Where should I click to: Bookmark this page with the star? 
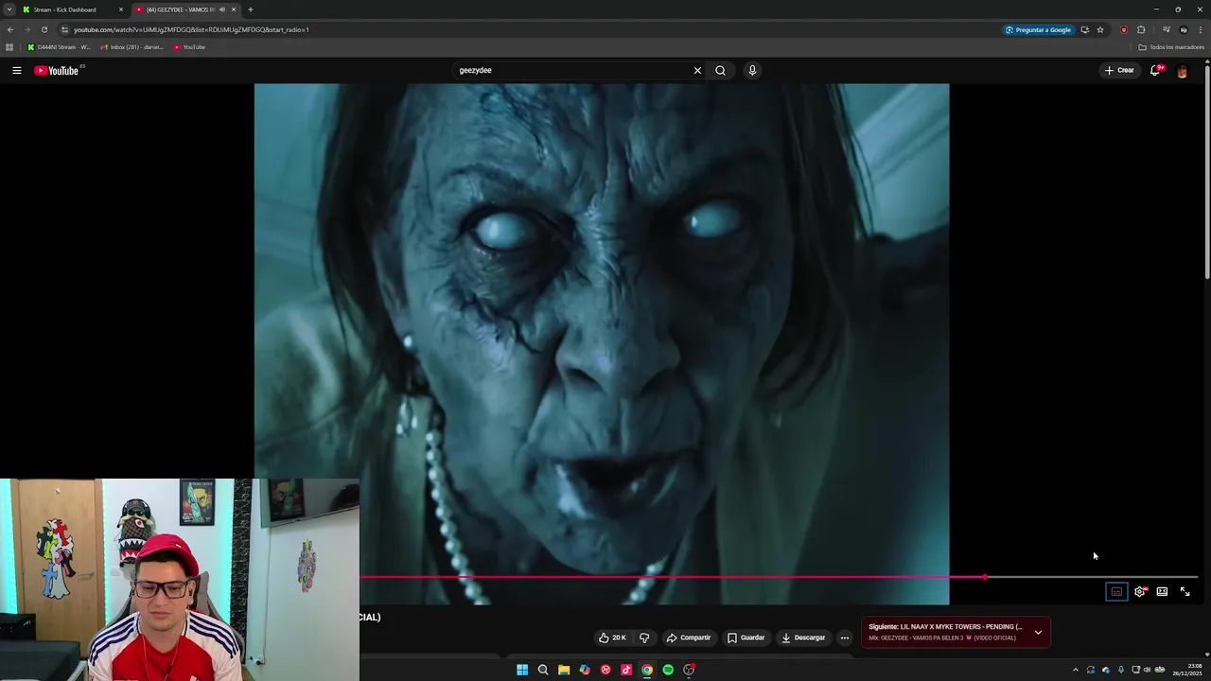click(1099, 29)
